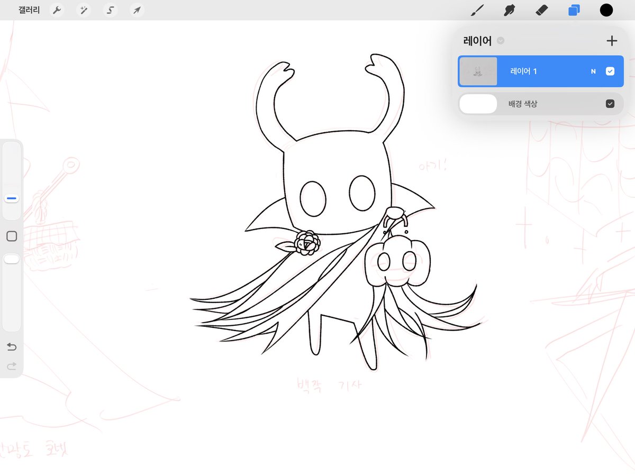Toggle visibility of 배경 색상 layer
The image size is (635, 476).
click(x=610, y=104)
